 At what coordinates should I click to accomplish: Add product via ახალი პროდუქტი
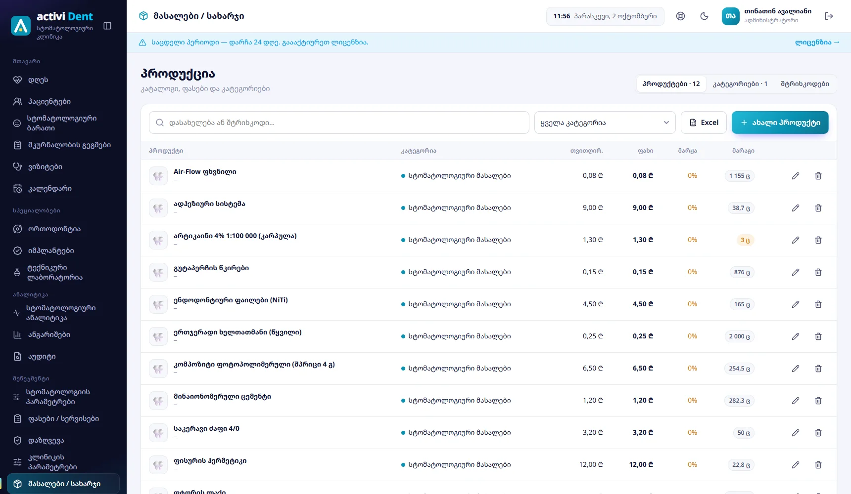780,123
